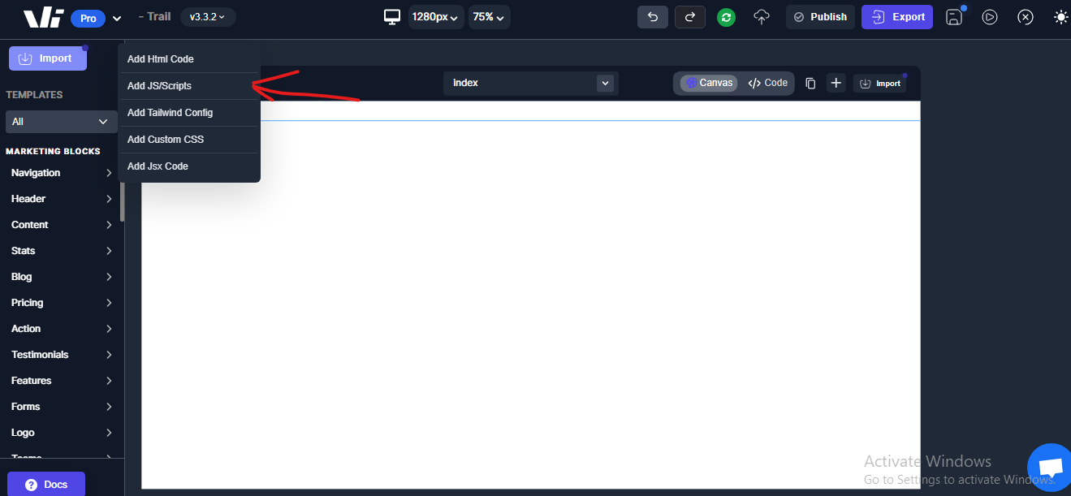Open the v3.3.2 version dropdown

click(x=208, y=17)
